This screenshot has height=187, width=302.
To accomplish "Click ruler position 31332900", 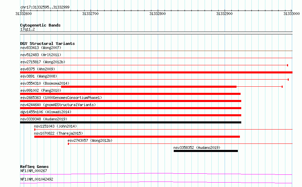I will pyautogui.click(x=224, y=14).
